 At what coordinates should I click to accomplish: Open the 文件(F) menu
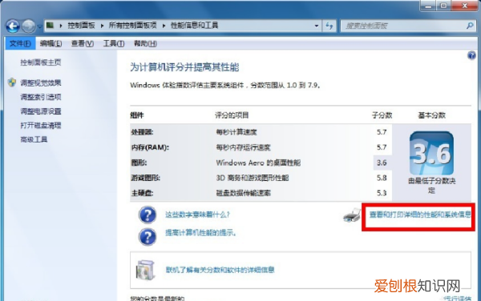pyautogui.click(x=20, y=43)
